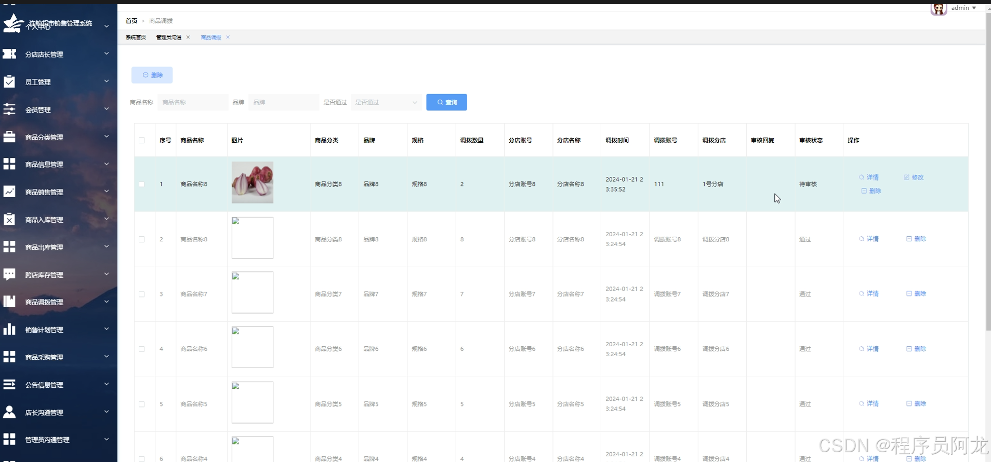Click the system logo icon
This screenshot has height=462, width=991.
[x=13, y=23]
